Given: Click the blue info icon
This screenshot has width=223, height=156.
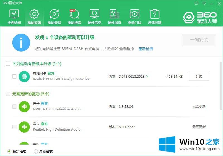Looking at the screenshot, I should tap(21, 42).
